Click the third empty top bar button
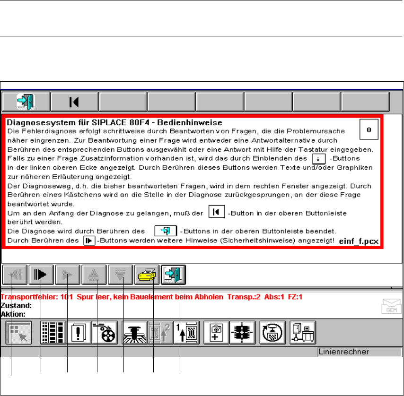The height and width of the screenshot is (396, 404). click(220, 102)
